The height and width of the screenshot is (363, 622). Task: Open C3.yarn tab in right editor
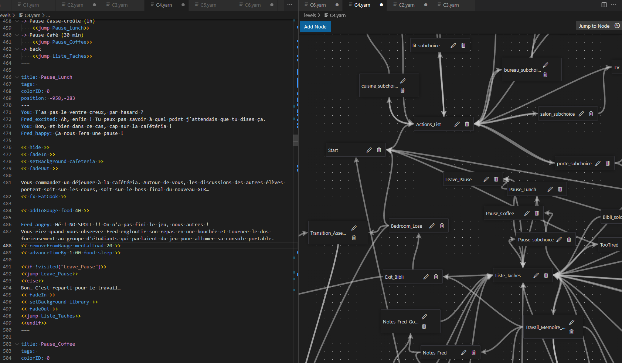pyautogui.click(x=451, y=5)
